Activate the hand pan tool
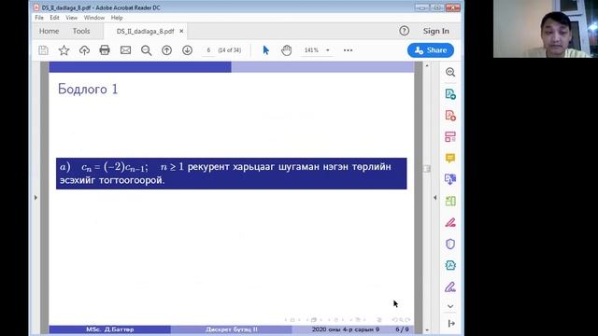The image size is (598, 336). [287, 50]
